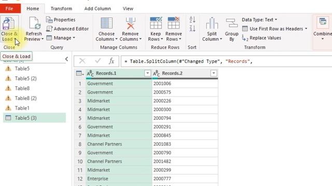This screenshot has width=332, height=186.
Task: Select the Table5 query
Action: (x=34, y=69)
